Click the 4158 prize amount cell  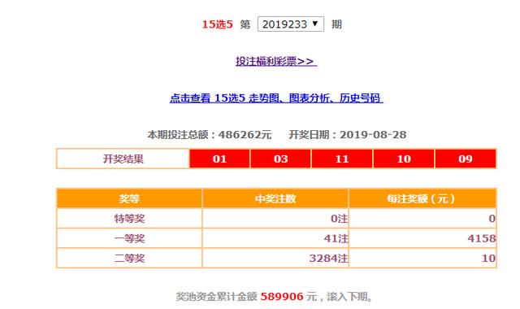tap(422, 238)
